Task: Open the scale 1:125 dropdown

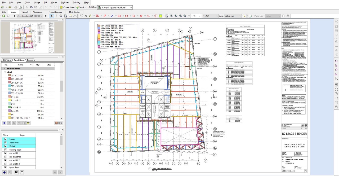Action: (217, 16)
